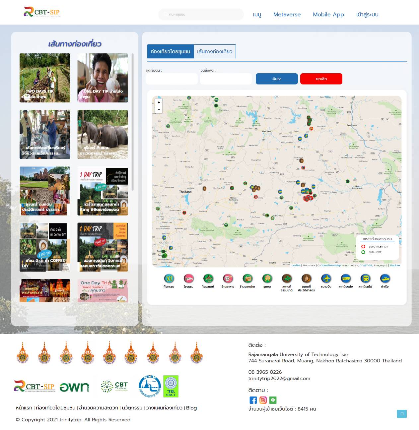Toggle the airport (สนามบิน) filter icon
Image resolution: width=419 pixels, height=430 pixels.
[x=326, y=279]
